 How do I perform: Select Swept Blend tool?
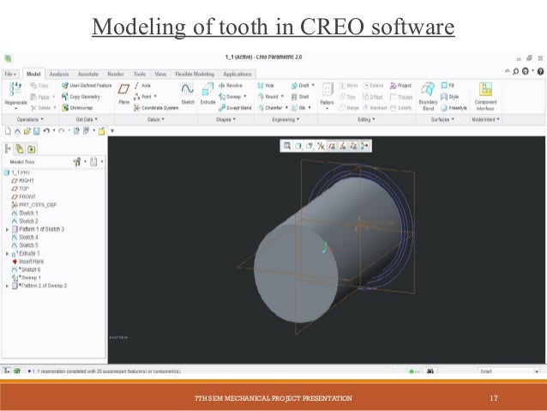(x=235, y=108)
